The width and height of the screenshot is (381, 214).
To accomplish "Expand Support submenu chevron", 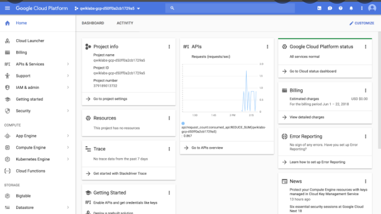I will coord(68,76).
